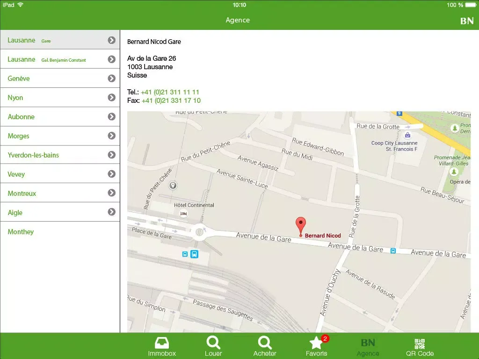Select the Morges agency
Image resolution: width=479 pixels, height=359 pixels.
[x=60, y=136]
